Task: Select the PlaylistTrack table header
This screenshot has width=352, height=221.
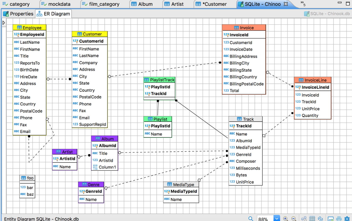Action: point(159,80)
